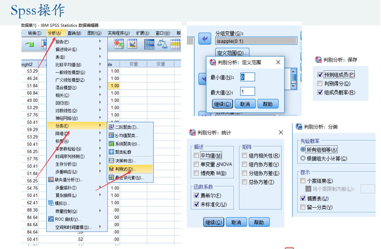Screen dimensions: 381x249
Task: Toggle summary table (摘要表) checkbox
Action: tap(303, 198)
